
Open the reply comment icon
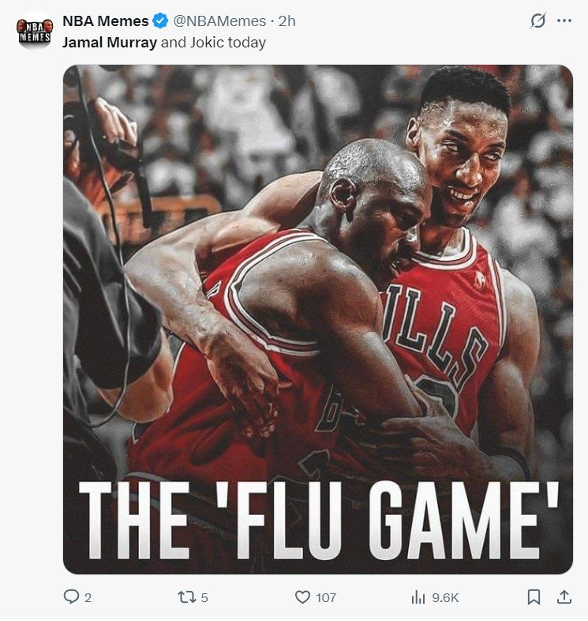[x=71, y=597]
